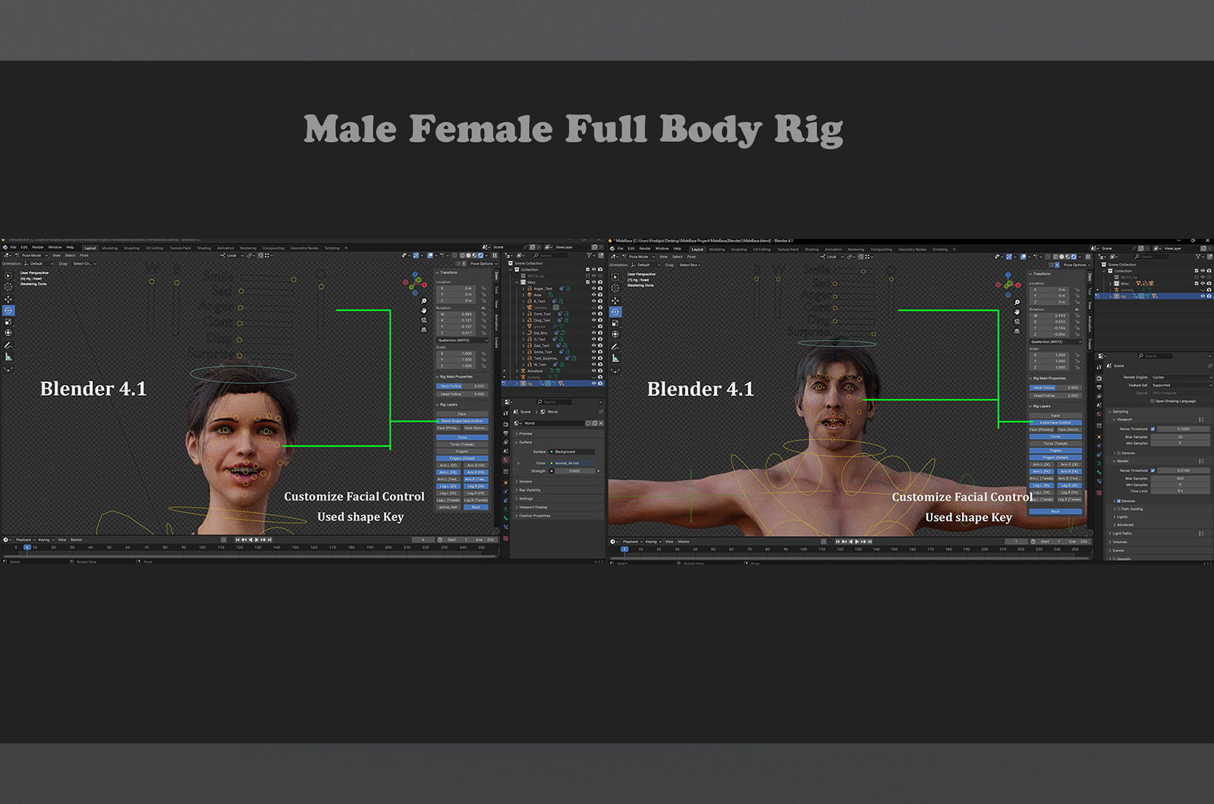The height and width of the screenshot is (804, 1214).
Task: Click the navigation axis gizmo in female viewport
Action: click(415, 283)
